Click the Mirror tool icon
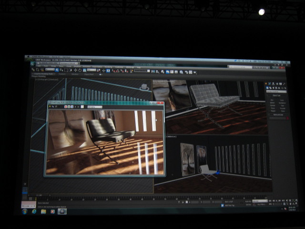The width and height of the screenshot is (305, 229). (x=153, y=72)
